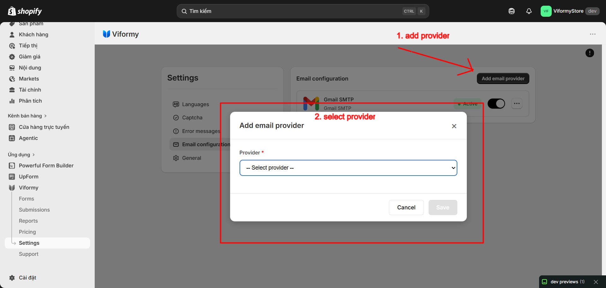Click the Cài đặt gear icon

(x=12, y=278)
